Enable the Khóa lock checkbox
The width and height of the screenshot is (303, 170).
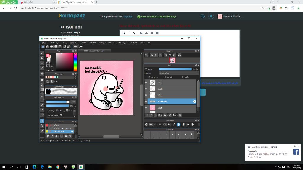(183, 77)
